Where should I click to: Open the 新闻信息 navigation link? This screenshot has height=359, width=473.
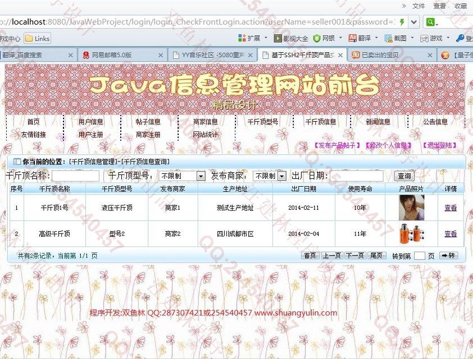tap(378, 122)
